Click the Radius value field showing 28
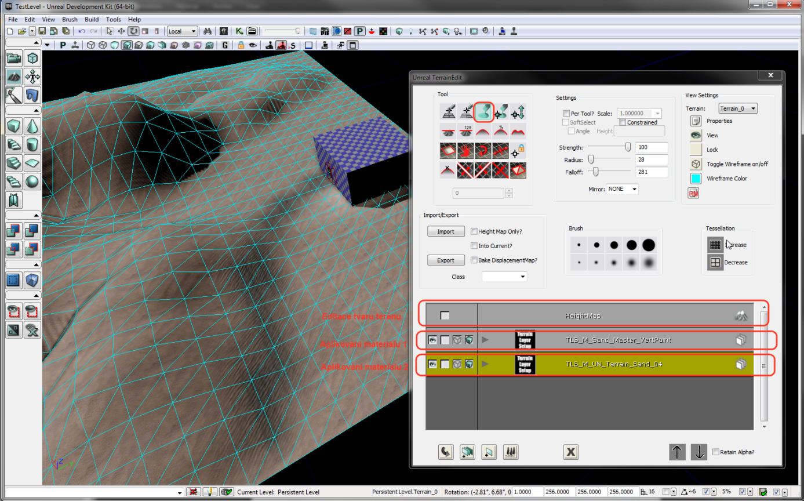 (652, 159)
